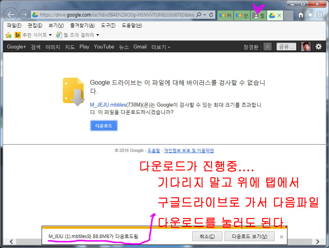The image size is (329, 248).
Task: Open the 편집(E) menu
Action: tap(35, 25)
